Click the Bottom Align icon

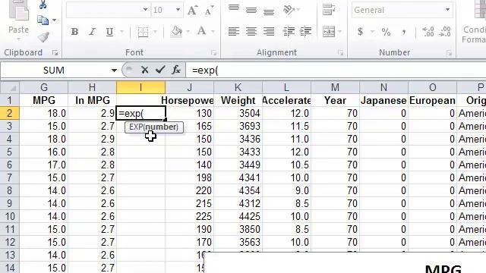[269, 12]
